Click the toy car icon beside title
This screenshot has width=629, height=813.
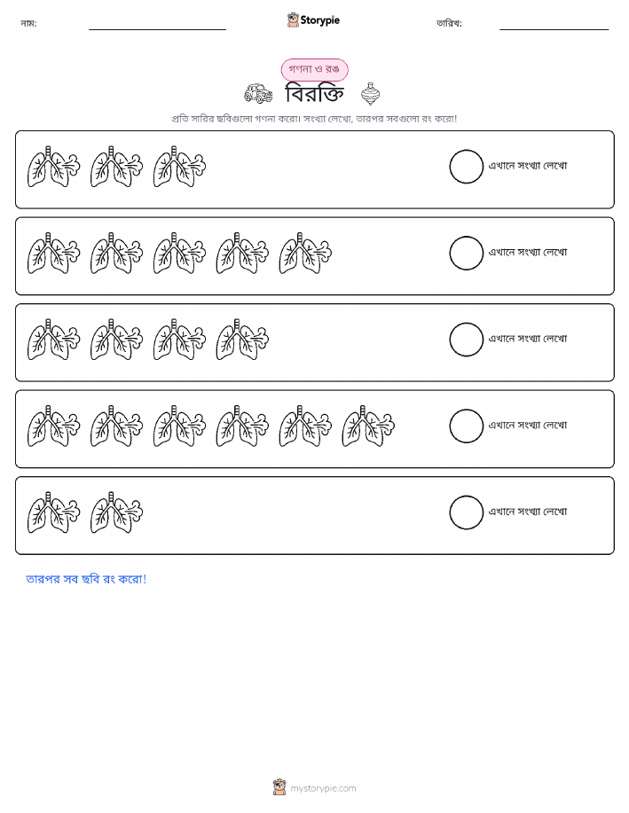pos(258,94)
